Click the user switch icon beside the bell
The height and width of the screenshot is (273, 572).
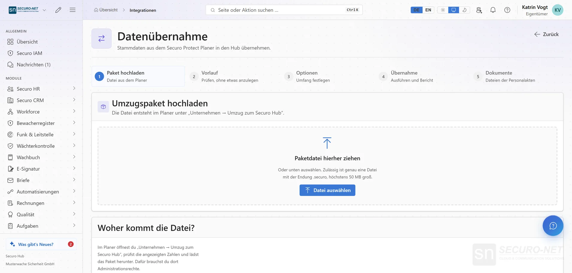pyautogui.click(x=479, y=10)
